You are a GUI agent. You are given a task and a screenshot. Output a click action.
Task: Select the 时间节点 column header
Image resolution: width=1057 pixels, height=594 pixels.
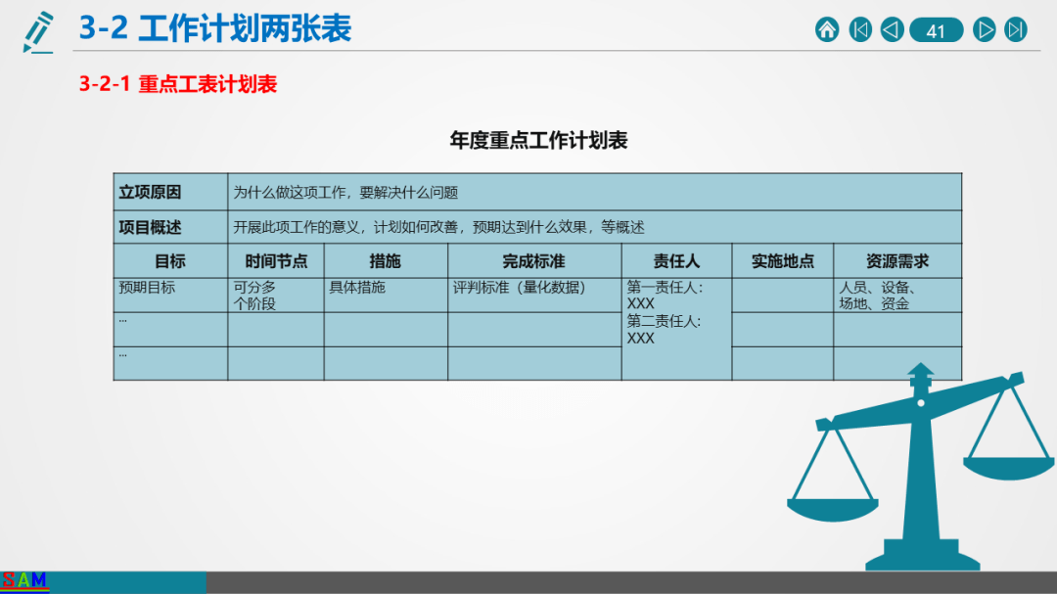click(276, 261)
